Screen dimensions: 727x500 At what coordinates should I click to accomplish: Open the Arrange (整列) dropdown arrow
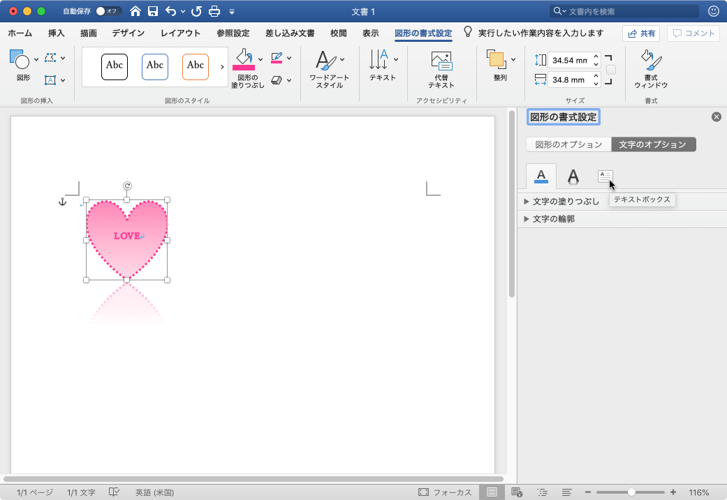click(514, 59)
